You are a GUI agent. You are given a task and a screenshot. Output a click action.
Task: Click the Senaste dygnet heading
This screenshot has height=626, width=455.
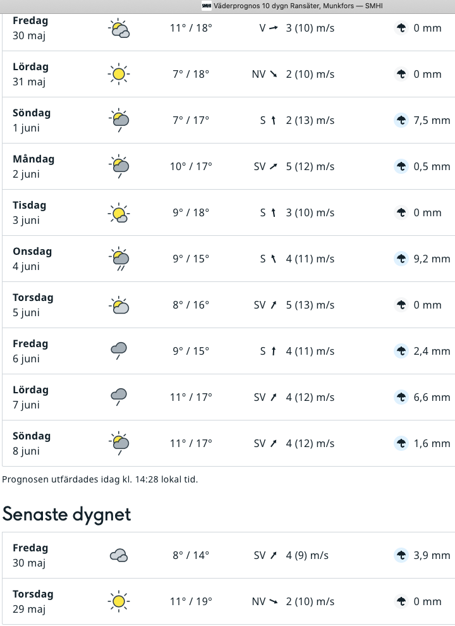click(x=66, y=514)
